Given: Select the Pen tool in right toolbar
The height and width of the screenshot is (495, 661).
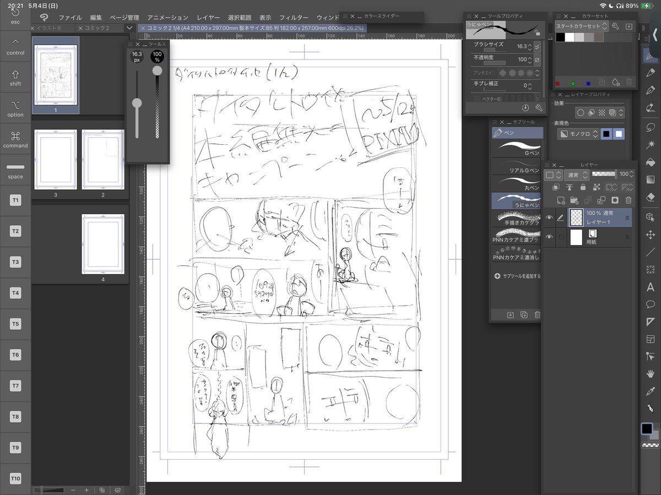Looking at the screenshot, I should pos(650,56).
